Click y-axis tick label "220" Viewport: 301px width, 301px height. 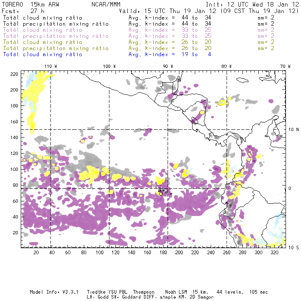14,74
